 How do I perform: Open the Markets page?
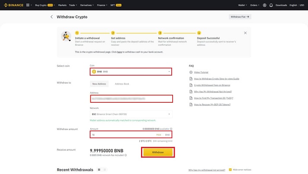pos(62,5)
